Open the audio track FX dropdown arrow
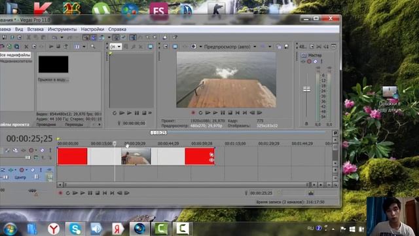The image size is (419, 236). tap(15, 170)
